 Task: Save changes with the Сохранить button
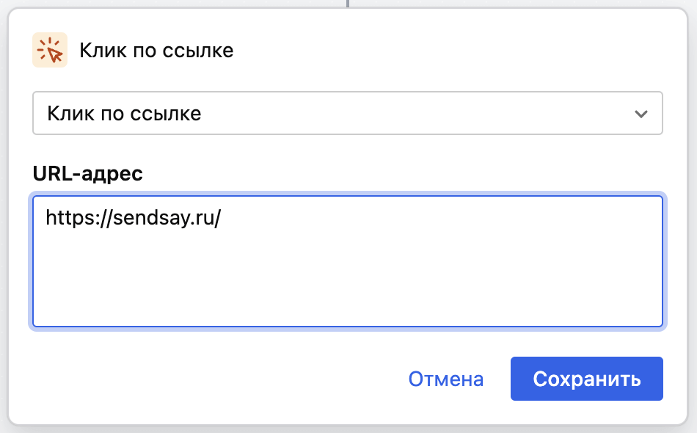[586, 379]
